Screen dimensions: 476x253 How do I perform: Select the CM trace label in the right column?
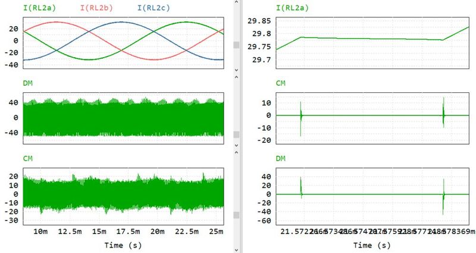[x=280, y=83]
